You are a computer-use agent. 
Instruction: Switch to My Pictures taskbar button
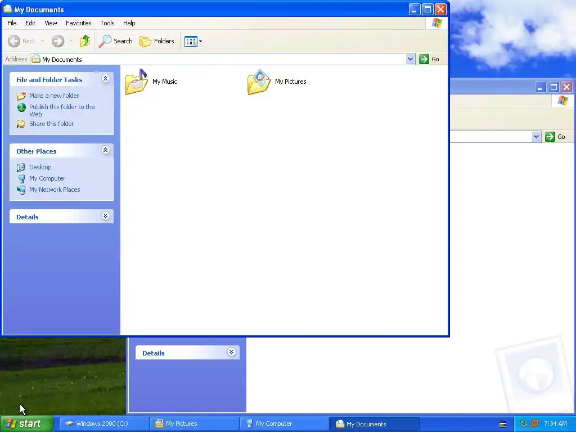(194, 424)
